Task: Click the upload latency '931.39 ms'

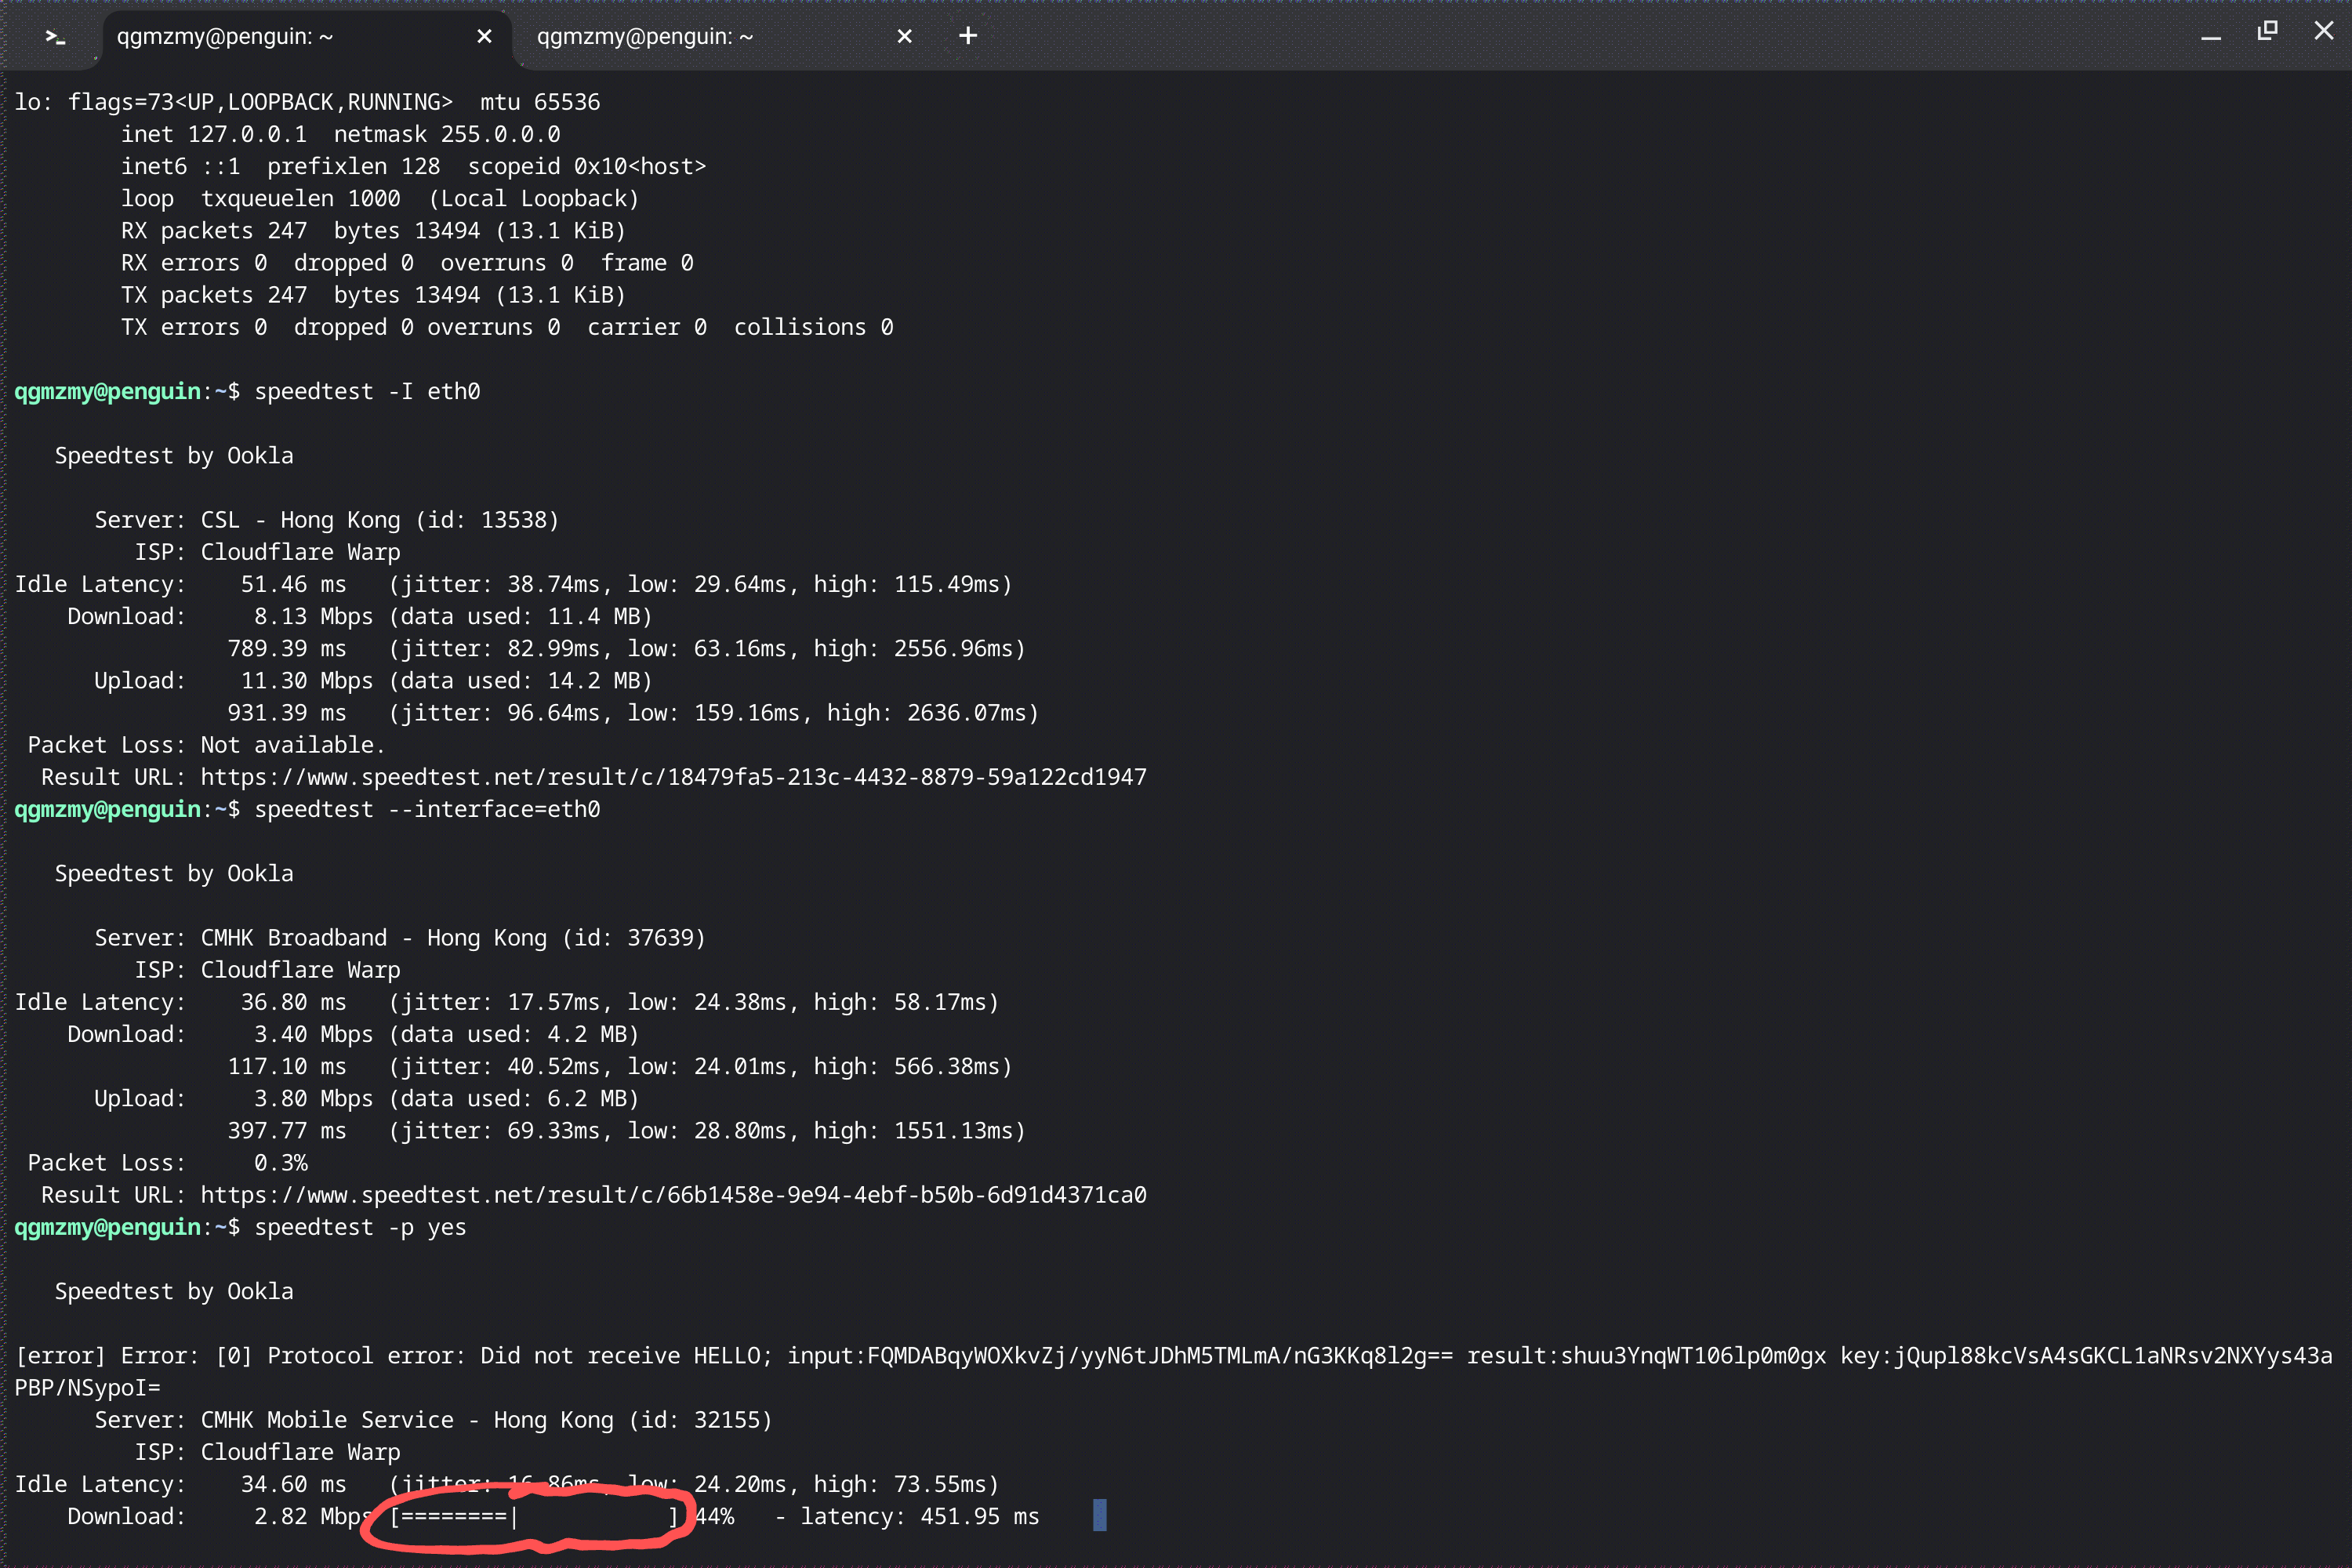Action: pos(287,713)
